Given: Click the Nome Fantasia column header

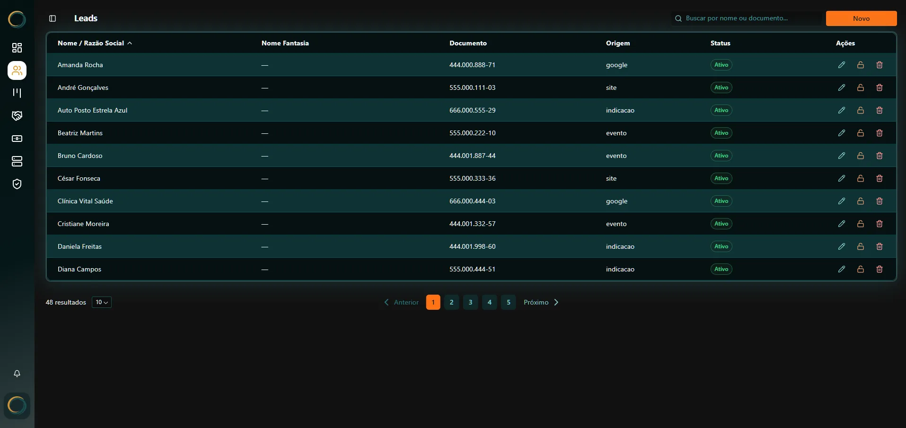Looking at the screenshot, I should point(285,43).
